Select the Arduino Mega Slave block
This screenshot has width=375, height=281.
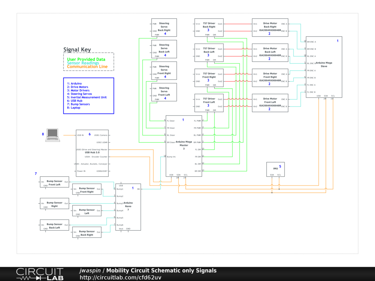324,66
